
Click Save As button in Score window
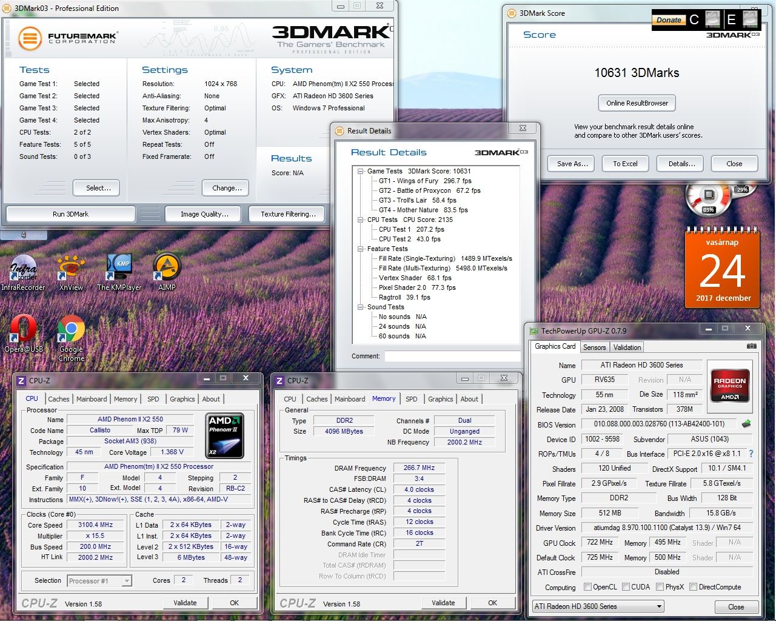click(572, 164)
